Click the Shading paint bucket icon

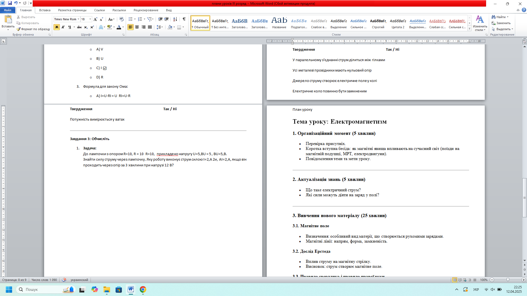point(170,27)
